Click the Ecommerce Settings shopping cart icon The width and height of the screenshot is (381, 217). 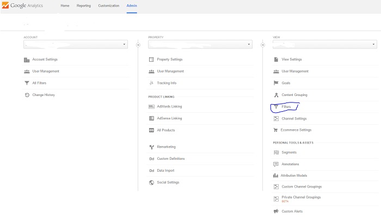(x=275, y=130)
